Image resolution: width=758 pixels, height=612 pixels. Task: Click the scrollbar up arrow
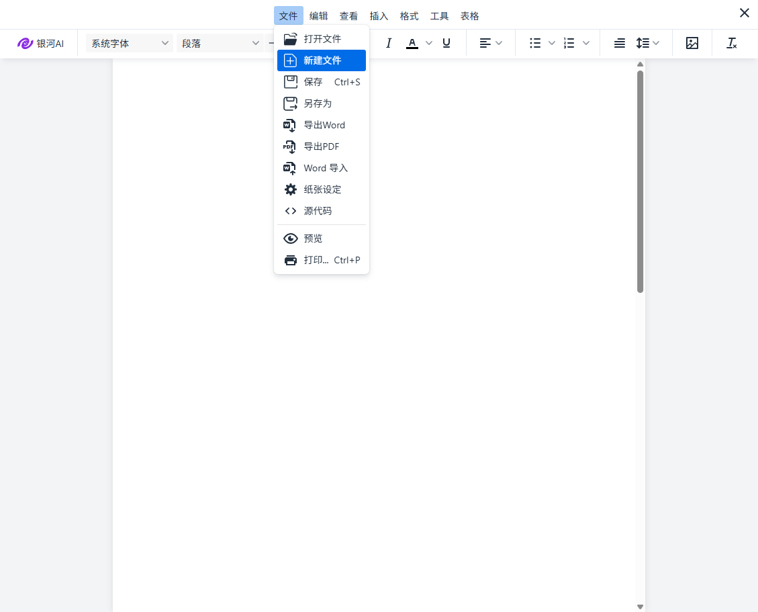(x=640, y=64)
